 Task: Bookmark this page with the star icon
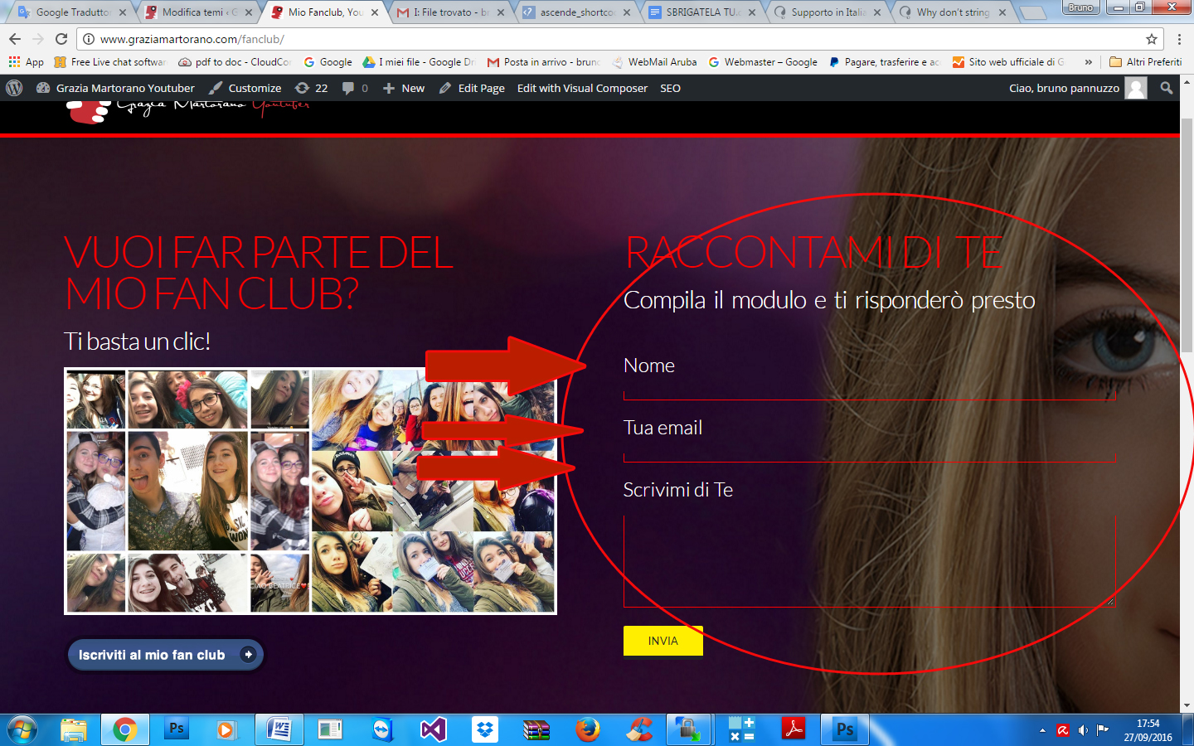pyautogui.click(x=1151, y=39)
